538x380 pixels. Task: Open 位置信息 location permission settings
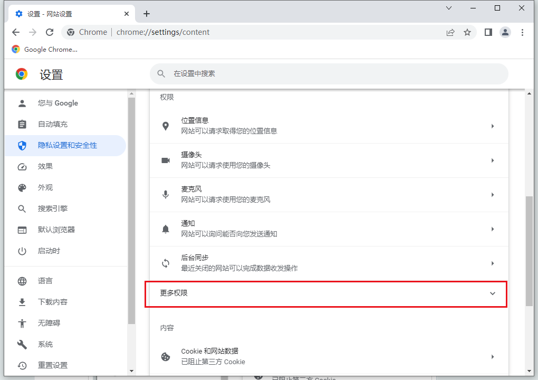click(329, 126)
